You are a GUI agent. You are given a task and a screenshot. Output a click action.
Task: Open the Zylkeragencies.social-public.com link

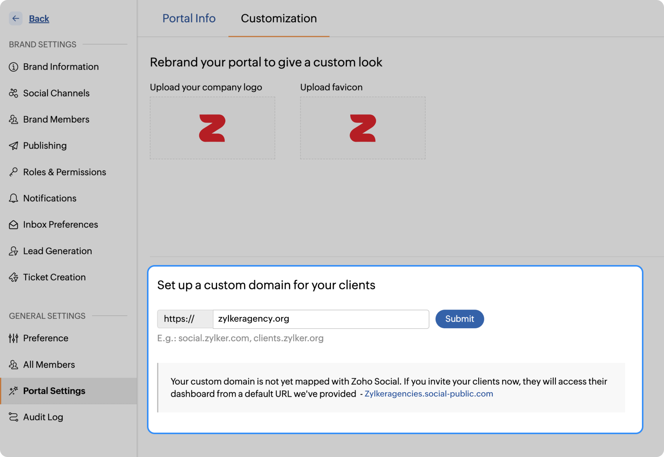(x=429, y=394)
